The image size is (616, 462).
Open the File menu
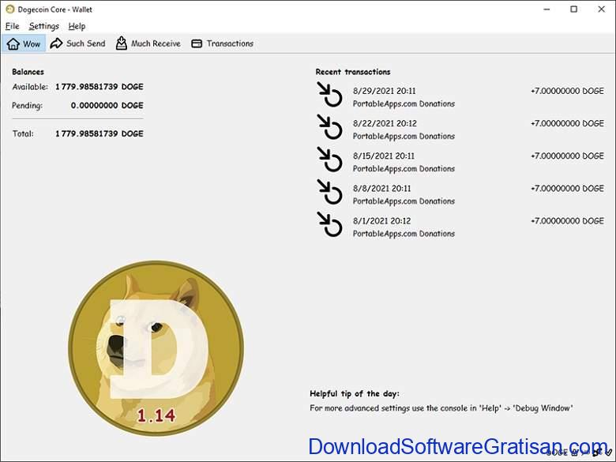[12, 26]
